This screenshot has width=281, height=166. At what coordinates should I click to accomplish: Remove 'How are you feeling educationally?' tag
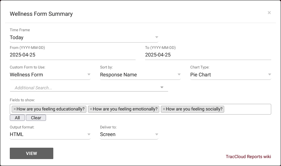(x=15, y=109)
